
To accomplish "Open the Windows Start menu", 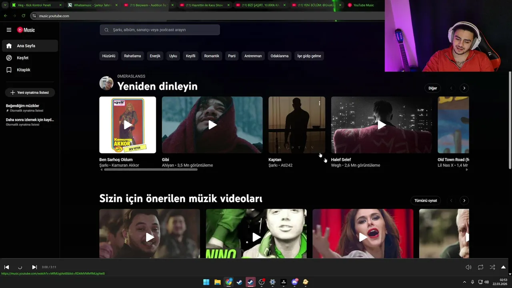I will [206, 282].
